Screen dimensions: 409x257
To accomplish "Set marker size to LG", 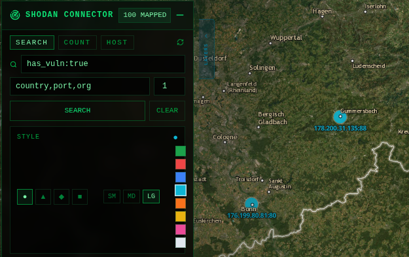I will (x=151, y=196).
